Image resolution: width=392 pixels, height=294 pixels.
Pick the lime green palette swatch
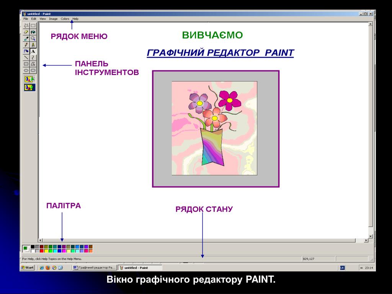click(51, 251)
